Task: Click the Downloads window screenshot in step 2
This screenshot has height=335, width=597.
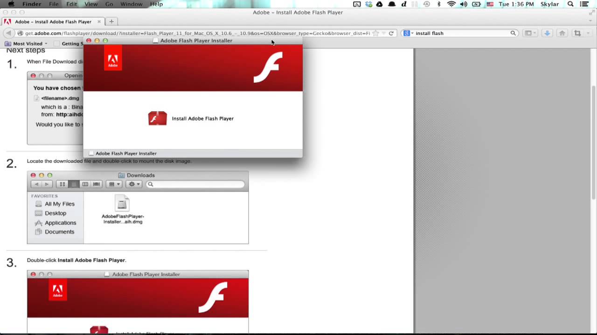Action: pos(138,208)
